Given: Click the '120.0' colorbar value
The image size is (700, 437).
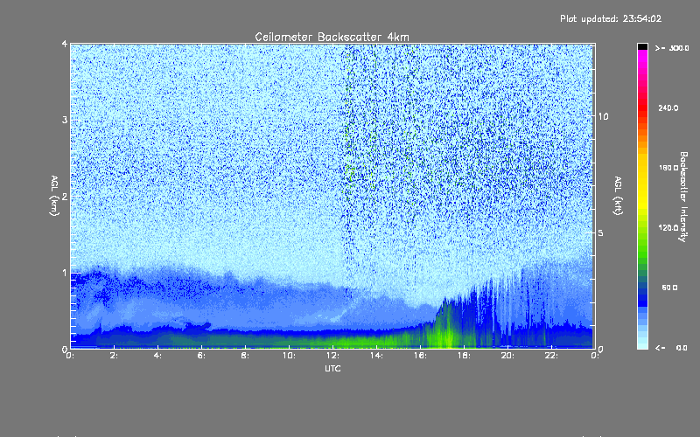Looking at the screenshot, I should [x=668, y=228].
